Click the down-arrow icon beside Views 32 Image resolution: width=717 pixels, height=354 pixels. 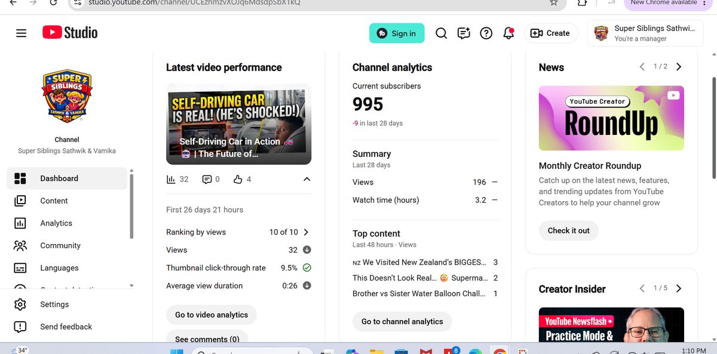[307, 250]
